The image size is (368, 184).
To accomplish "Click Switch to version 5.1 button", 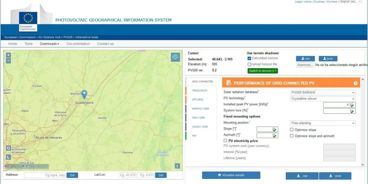I will coord(263,71).
